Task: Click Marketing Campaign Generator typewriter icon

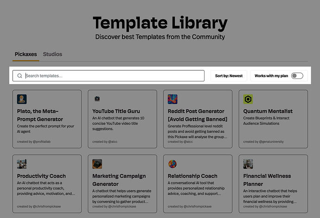Action: pyautogui.click(x=97, y=164)
